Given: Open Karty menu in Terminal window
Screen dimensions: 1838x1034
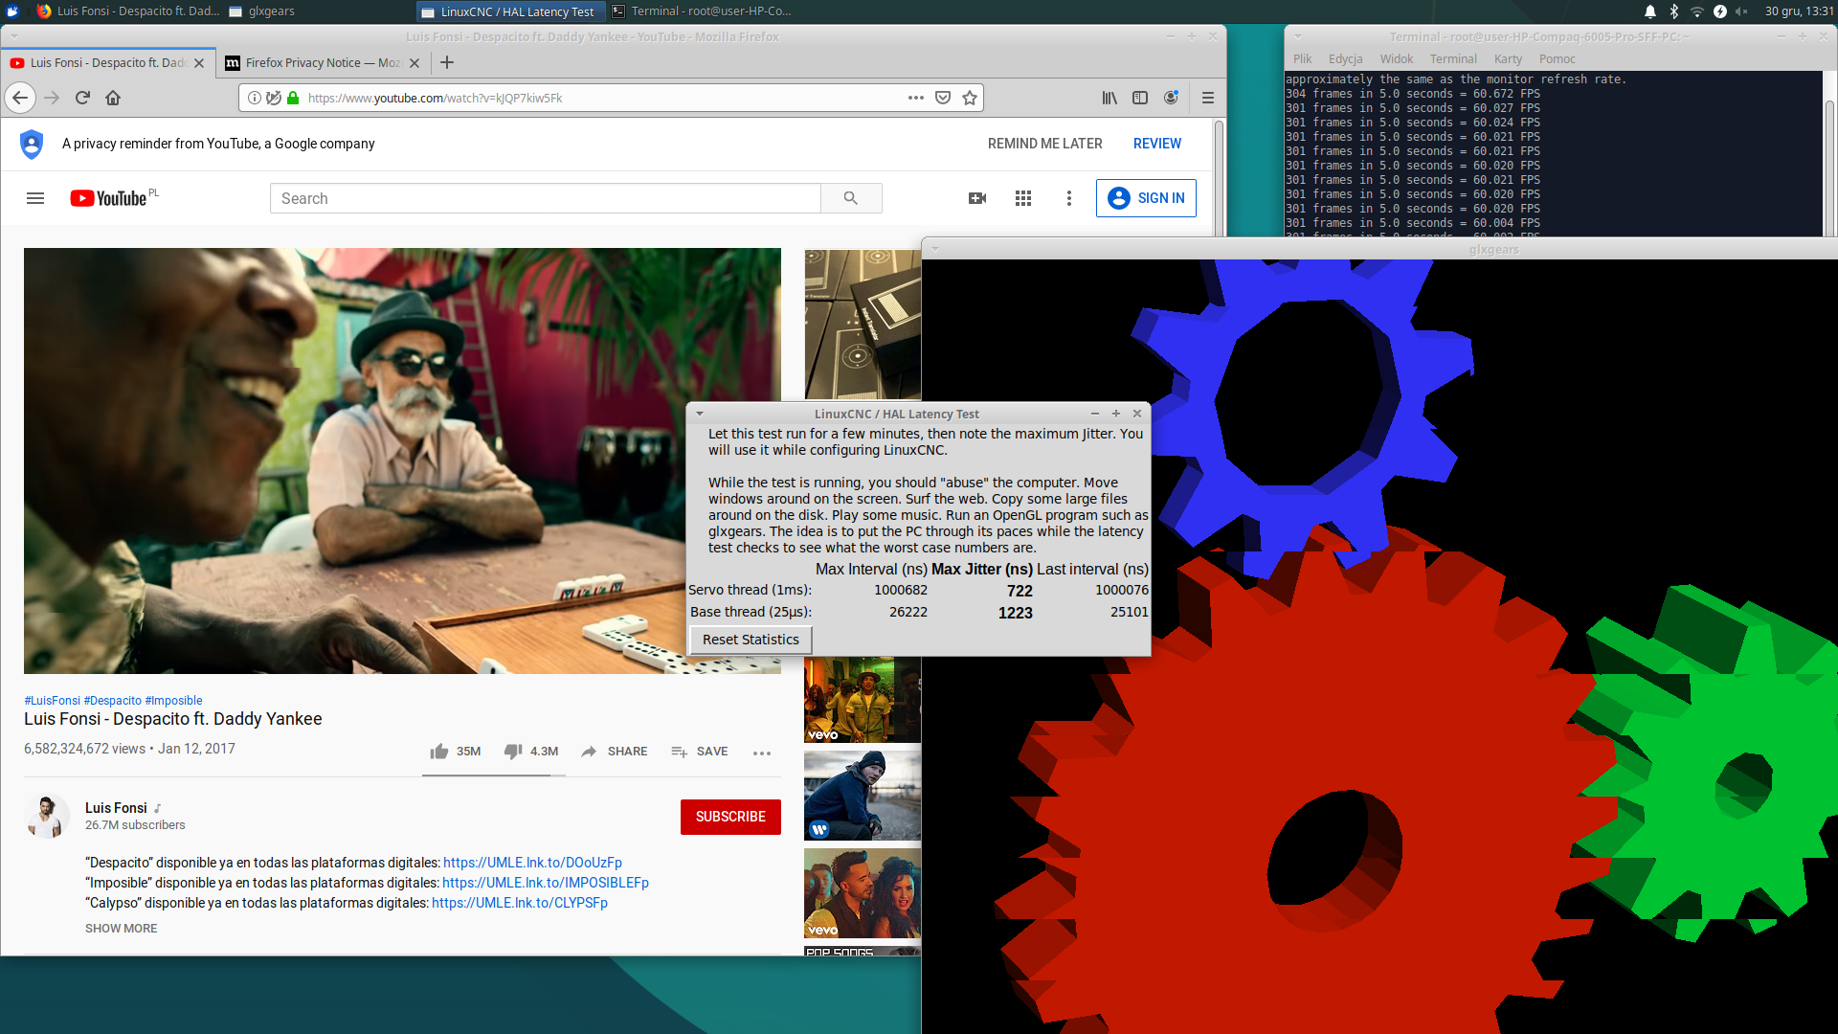Looking at the screenshot, I should pyautogui.click(x=1508, y=58).
